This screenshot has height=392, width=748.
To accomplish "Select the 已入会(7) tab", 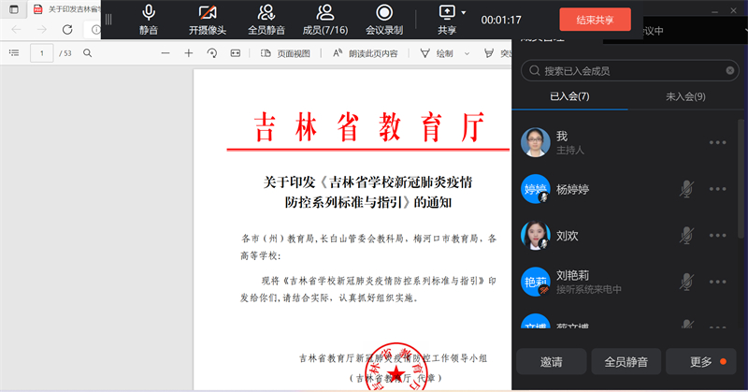I will (569, 96).
